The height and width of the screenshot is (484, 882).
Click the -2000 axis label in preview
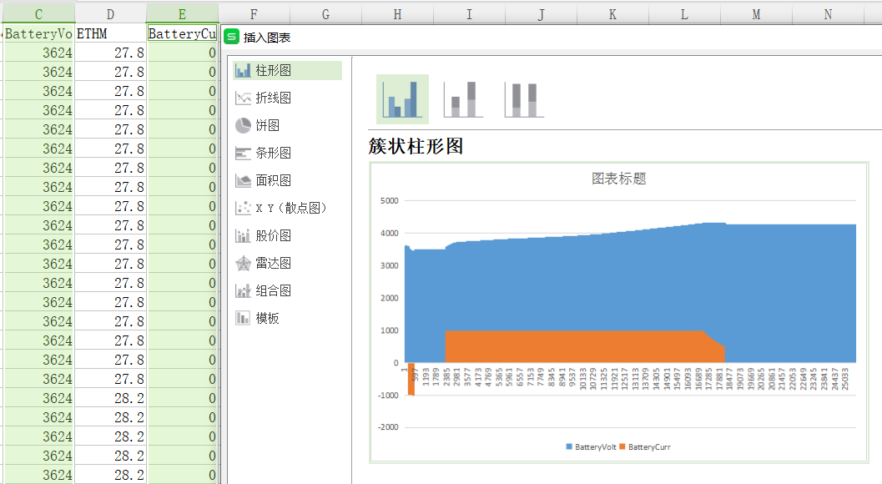pos(388,427)
